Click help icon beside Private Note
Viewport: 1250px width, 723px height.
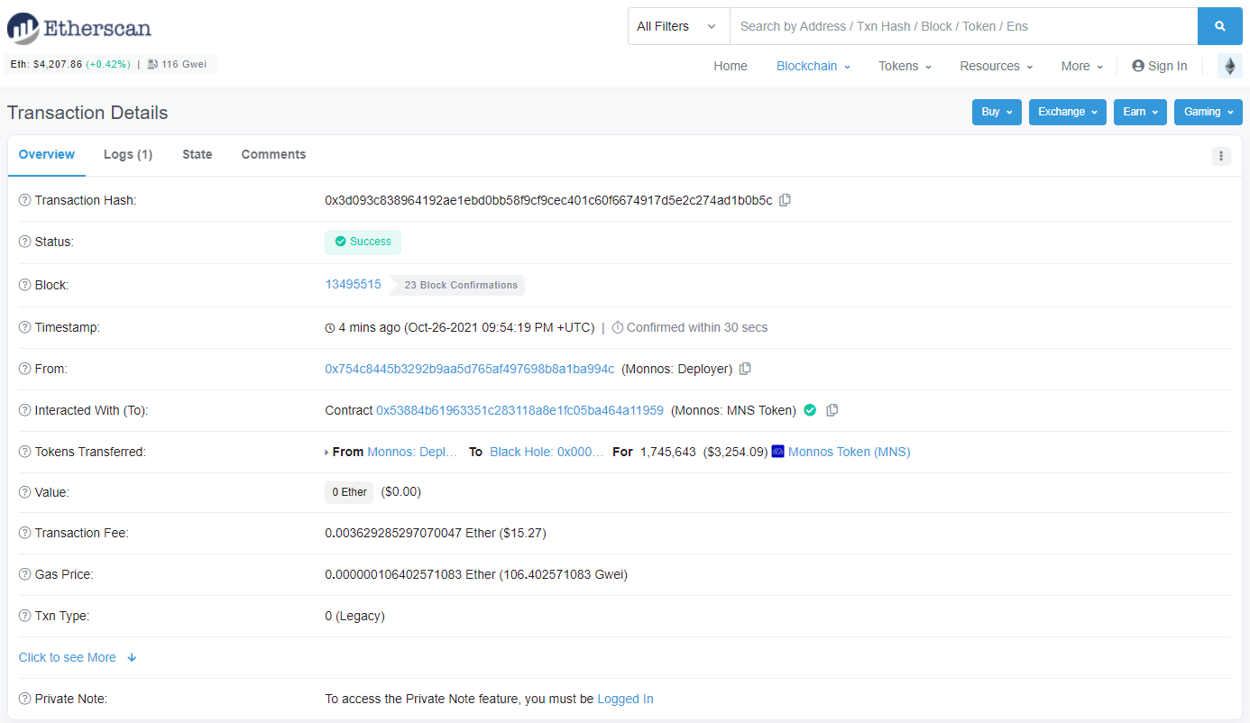[25, 699]
